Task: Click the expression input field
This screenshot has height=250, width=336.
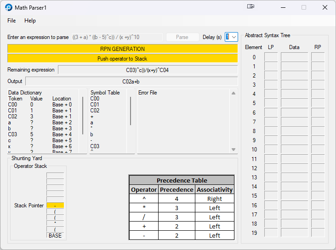Action: tap(117, 37)
